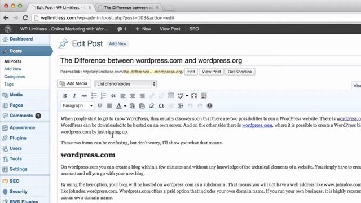Click Add New next to Edit Post
Viewport: 361px width, 203px height.
(x=118, y=44)
